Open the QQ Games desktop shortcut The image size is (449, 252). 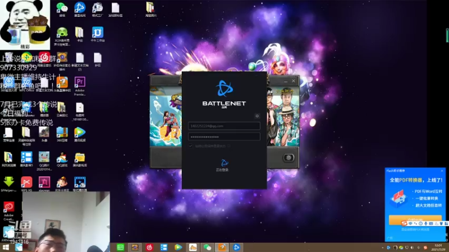62,159
